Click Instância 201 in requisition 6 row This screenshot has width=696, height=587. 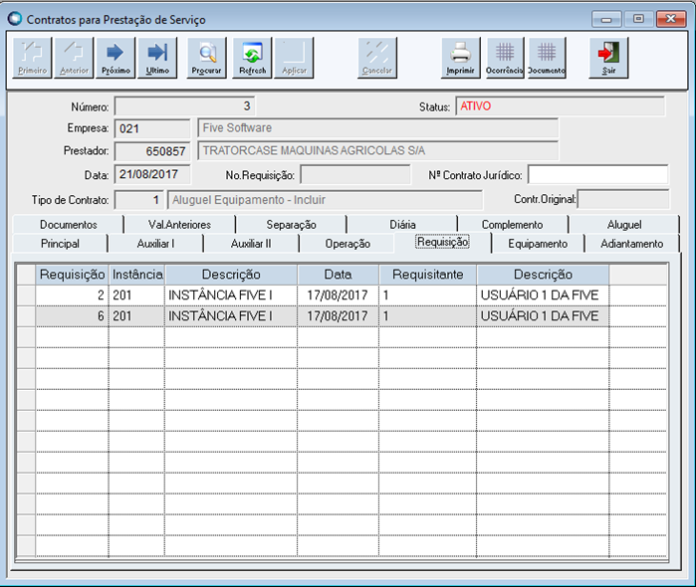[136, 316]
